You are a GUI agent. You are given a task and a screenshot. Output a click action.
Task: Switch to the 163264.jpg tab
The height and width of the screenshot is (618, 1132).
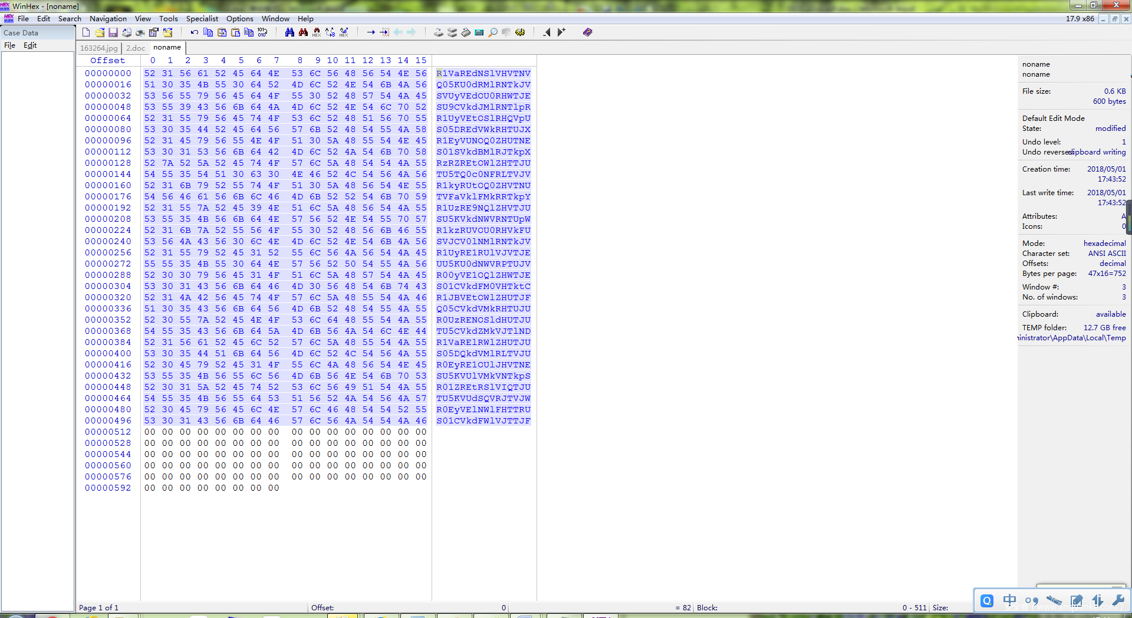click(99, 48)
